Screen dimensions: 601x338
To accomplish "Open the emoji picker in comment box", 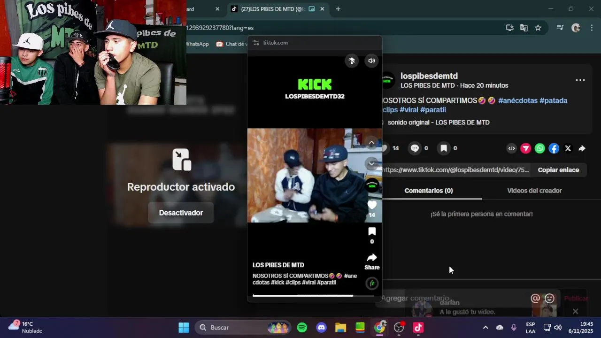I will (x=550, y=298).
